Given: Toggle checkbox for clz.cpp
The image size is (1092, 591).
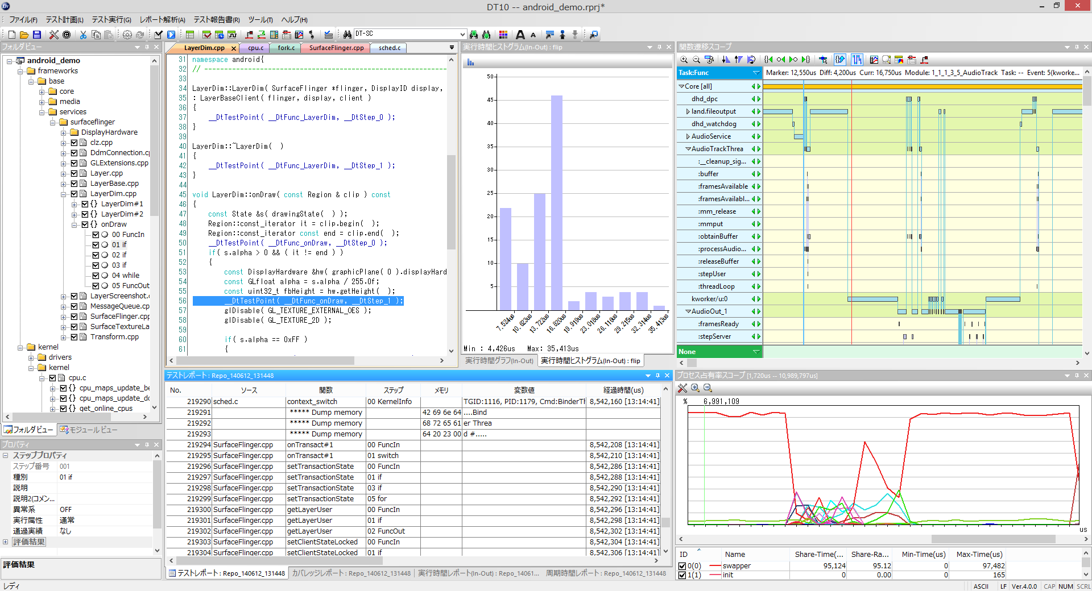Looking at the screenshot, I should pyautogui.click(x=74, y=143).
